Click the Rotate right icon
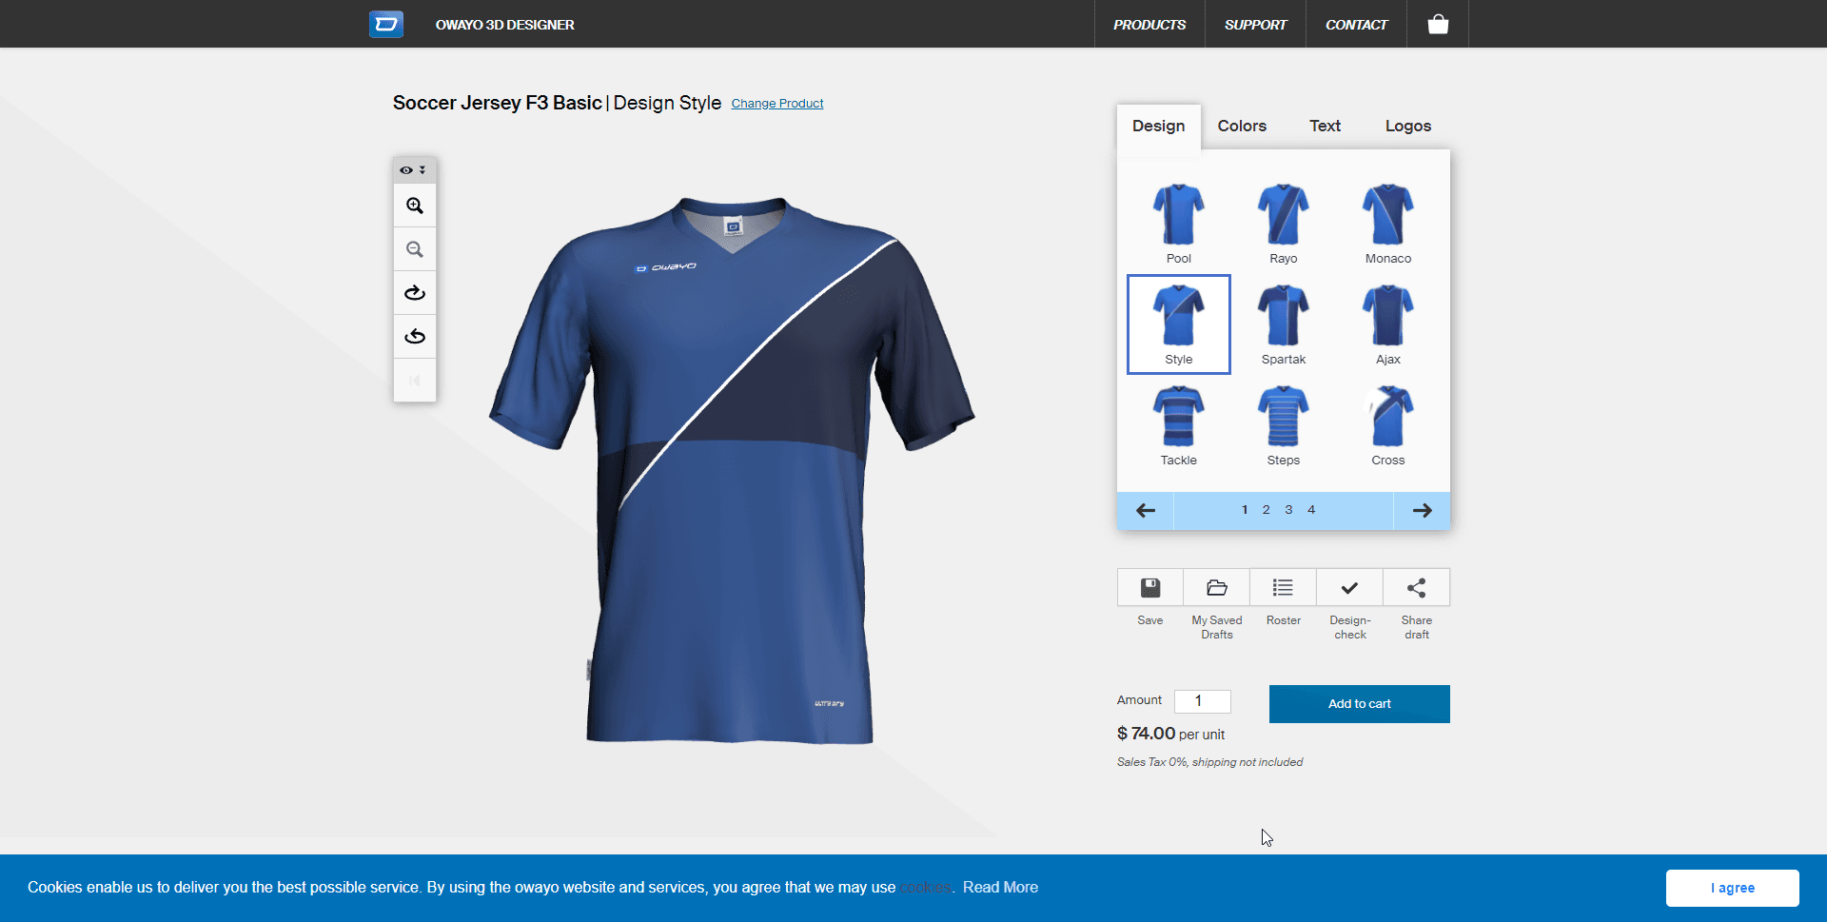The image size is (1827, 922). [414, 292]
